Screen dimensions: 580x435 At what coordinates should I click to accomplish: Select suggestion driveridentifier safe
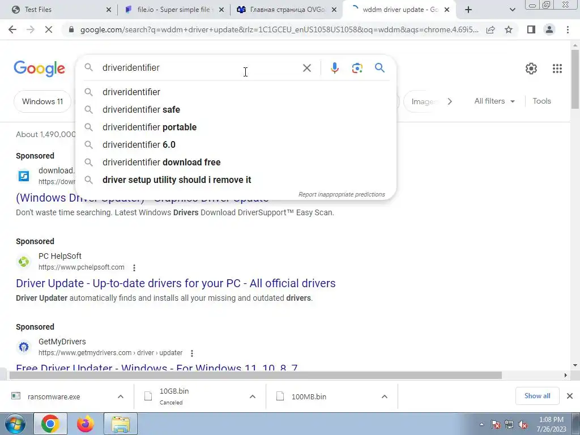tap(236, 109)
